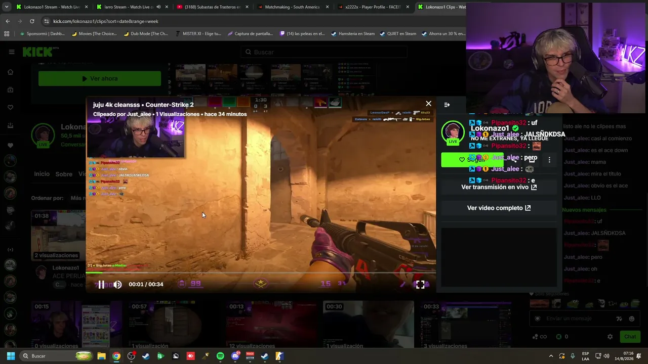
Task: Switch to Matchmaking - South America tab
Action: coord(293,7)
